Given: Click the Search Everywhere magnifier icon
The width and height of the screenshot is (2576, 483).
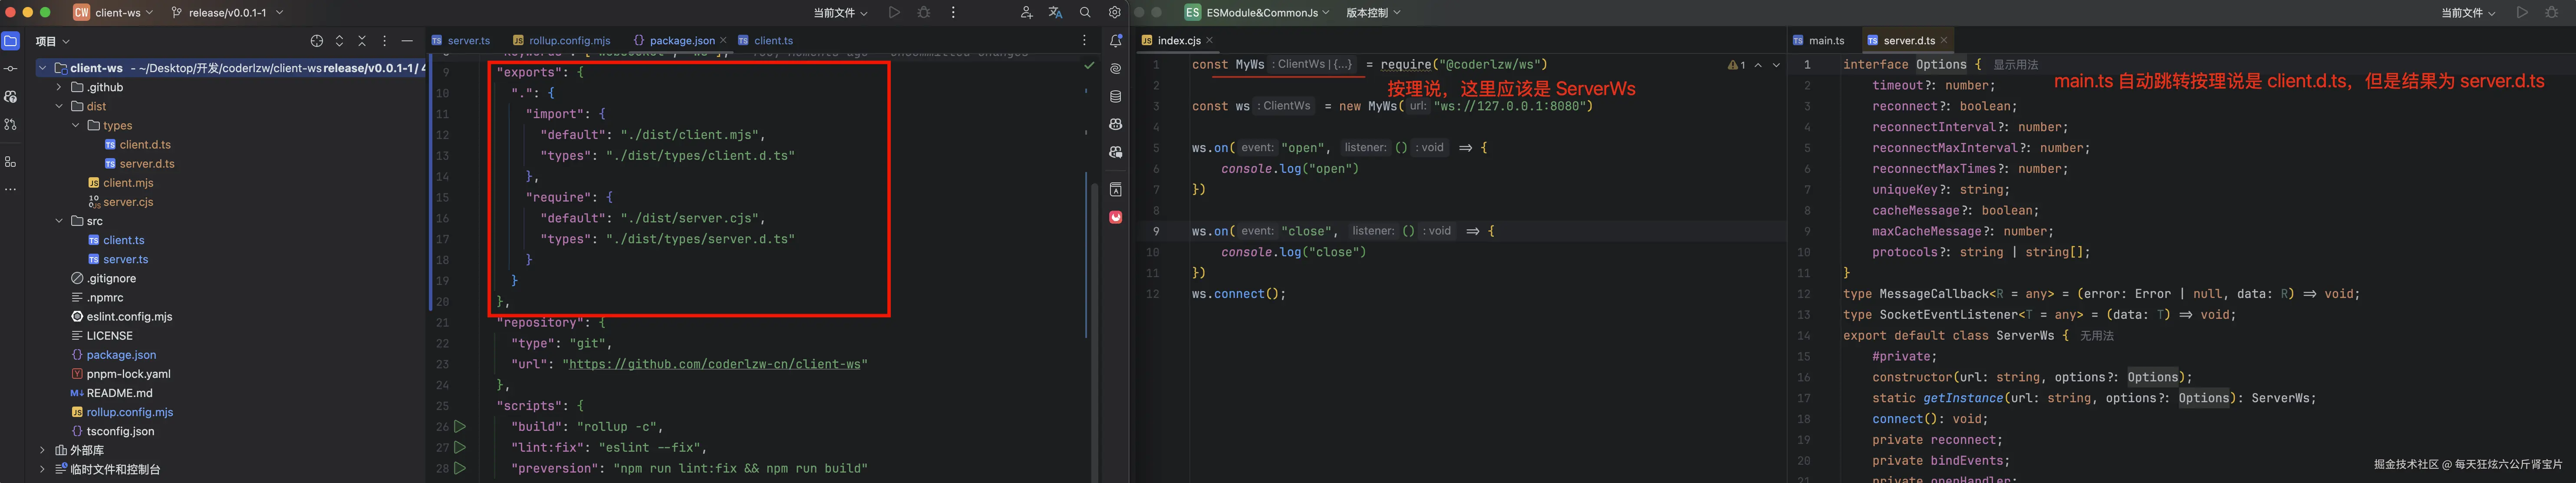Looking at the screenshot, I should [x=1084, y=12].
